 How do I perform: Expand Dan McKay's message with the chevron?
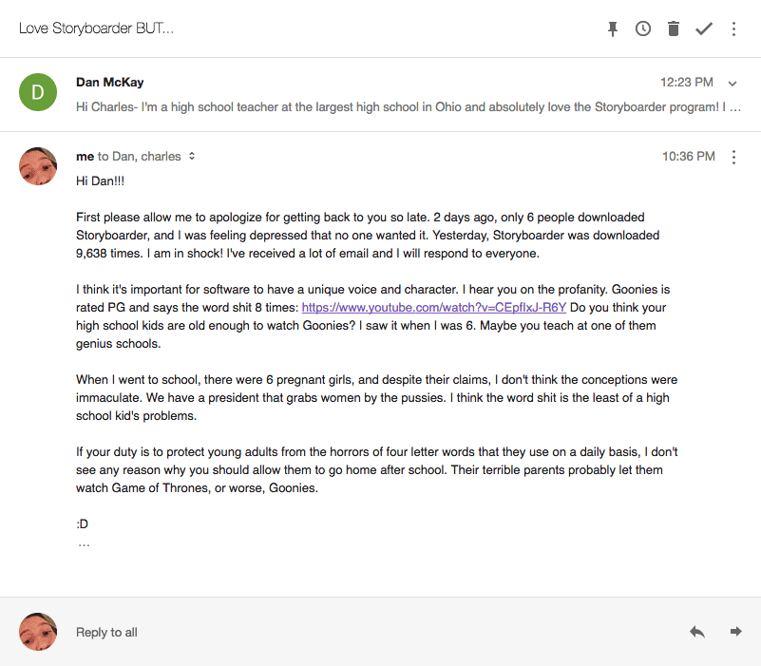click(x=732, y=84)
